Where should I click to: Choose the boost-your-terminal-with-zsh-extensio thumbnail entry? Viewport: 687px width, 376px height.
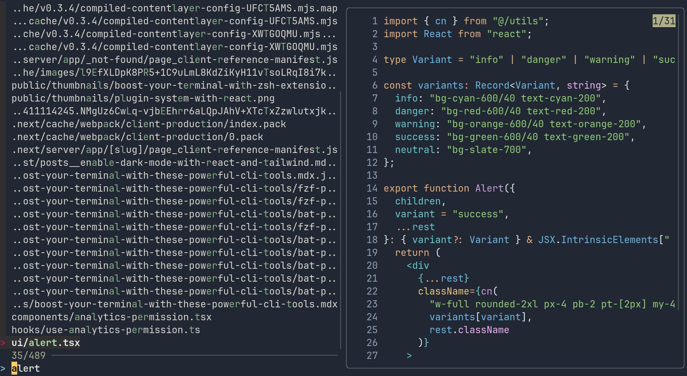(174, 85)
